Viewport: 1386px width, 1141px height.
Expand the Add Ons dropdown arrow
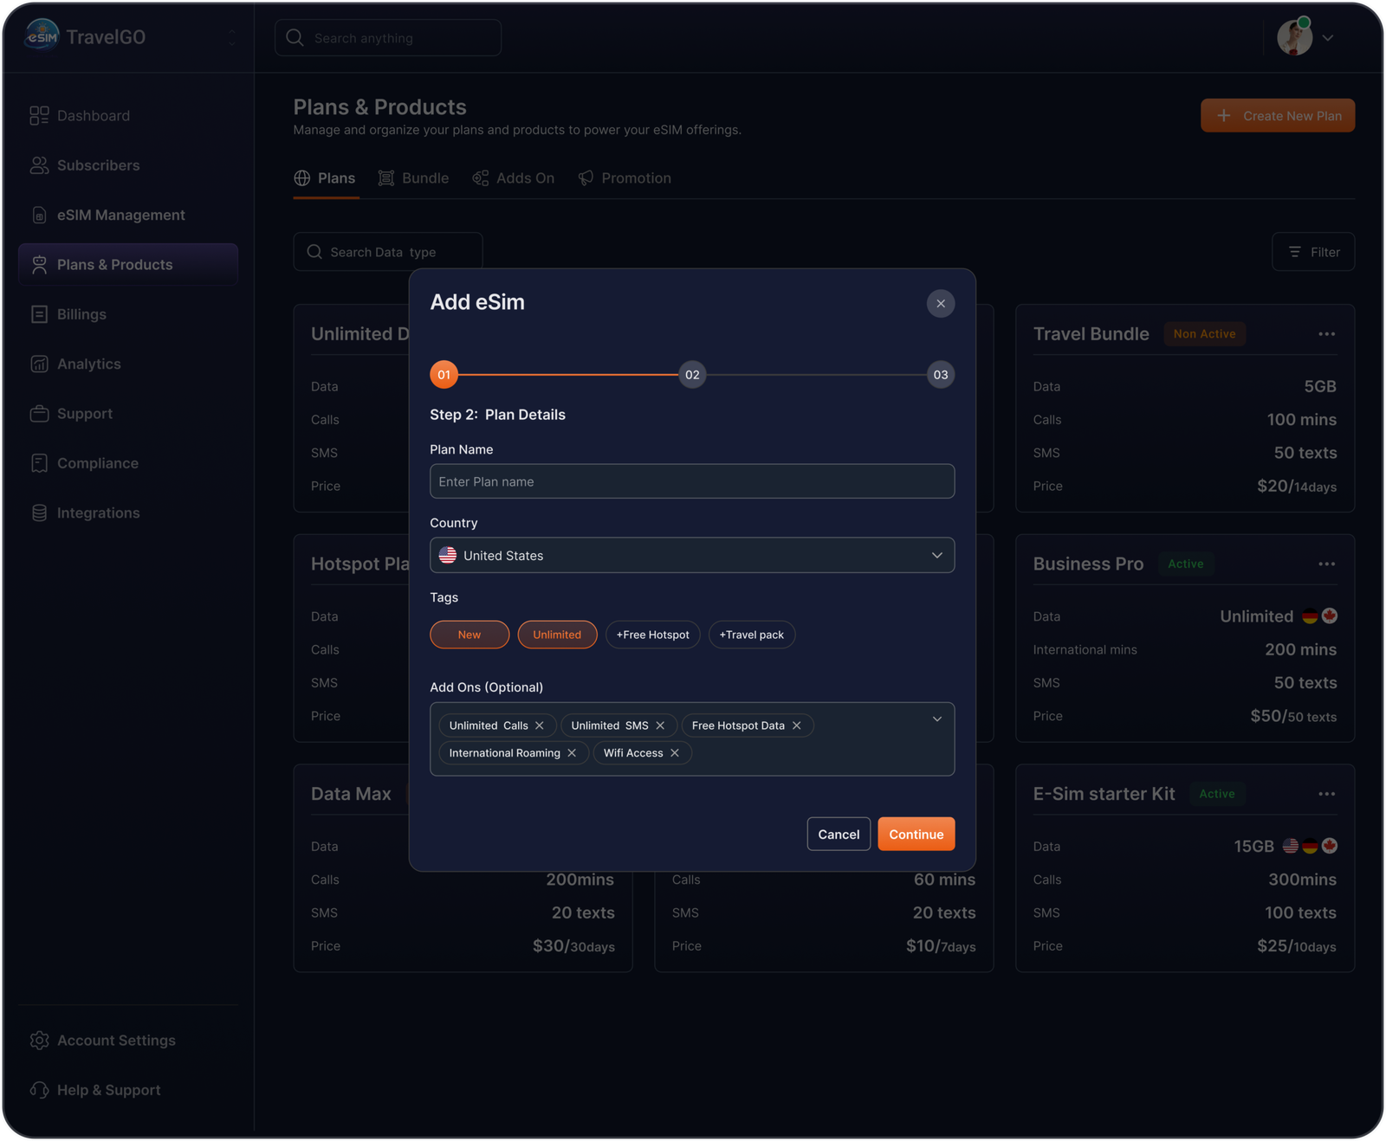coord(936,719)
